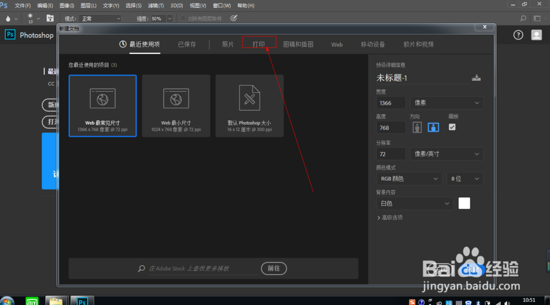Open iQIYI app in the taskbar

(x=32, y=301)
